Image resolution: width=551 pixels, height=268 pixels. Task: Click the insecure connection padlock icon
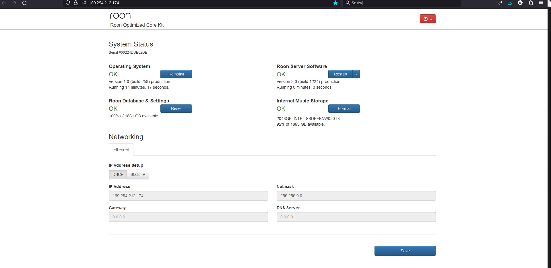click(76, 3)
